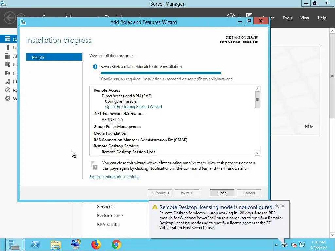Dismiss the Remote Desktop licensing balloon
The image size is (335, 251).
point(283,206)
